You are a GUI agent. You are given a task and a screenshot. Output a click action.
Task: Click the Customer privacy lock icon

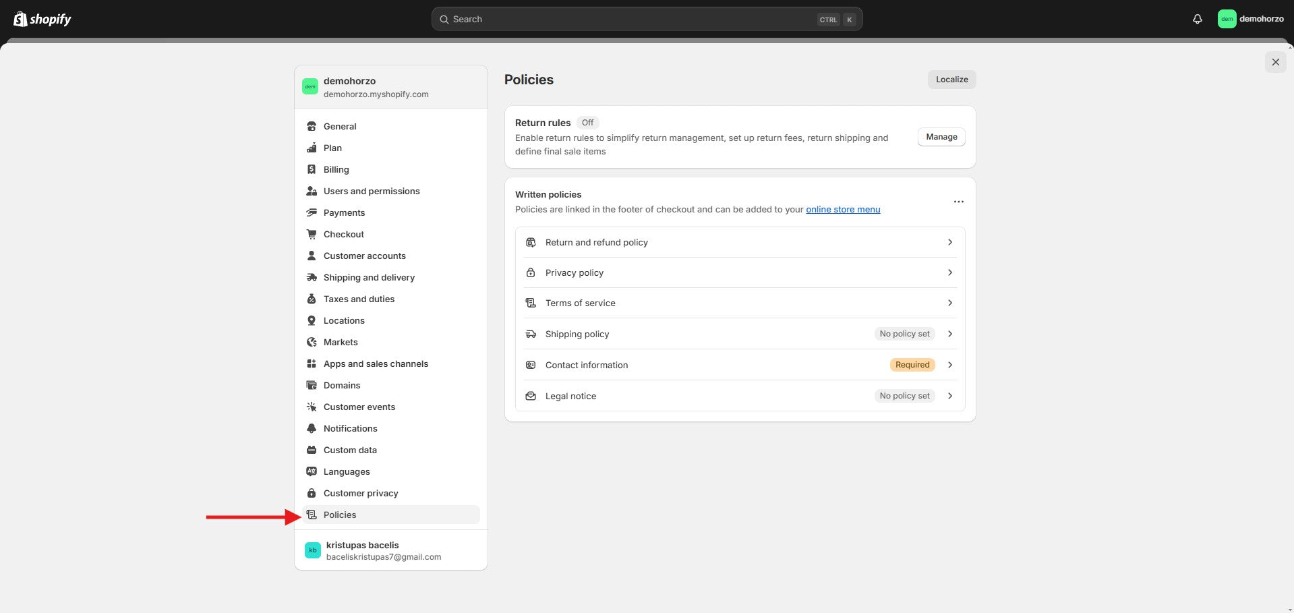coord(312,493)
